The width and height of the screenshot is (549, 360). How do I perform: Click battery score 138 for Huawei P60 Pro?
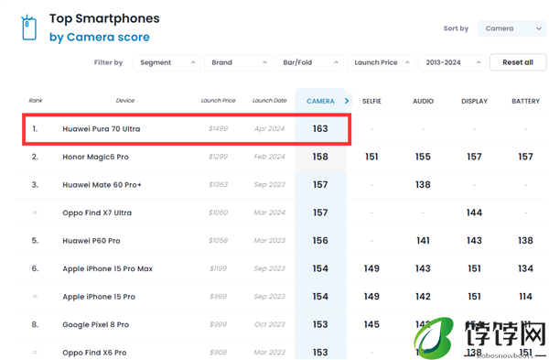[x=525, y=241]
